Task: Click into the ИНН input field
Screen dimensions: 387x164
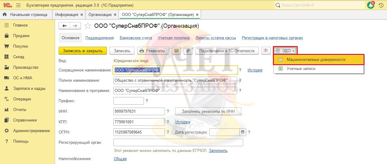Action: 139,111
